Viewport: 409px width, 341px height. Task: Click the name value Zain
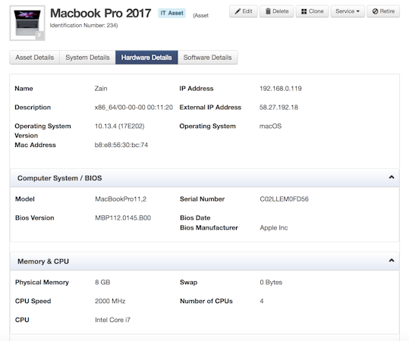coord(101,89)
